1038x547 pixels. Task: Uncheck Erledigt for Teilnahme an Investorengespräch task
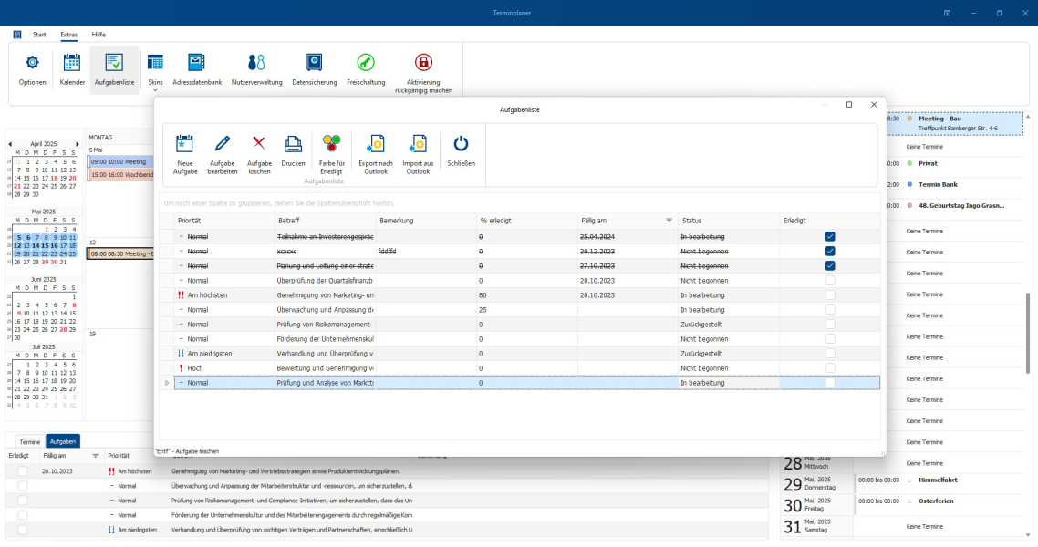(x=830, y=236)
